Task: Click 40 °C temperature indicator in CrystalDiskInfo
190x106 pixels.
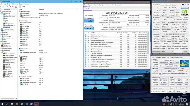Action: click(x=89, y=28)
